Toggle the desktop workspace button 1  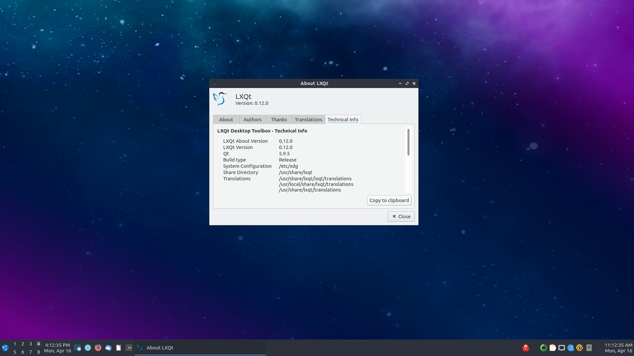[15, 343]
